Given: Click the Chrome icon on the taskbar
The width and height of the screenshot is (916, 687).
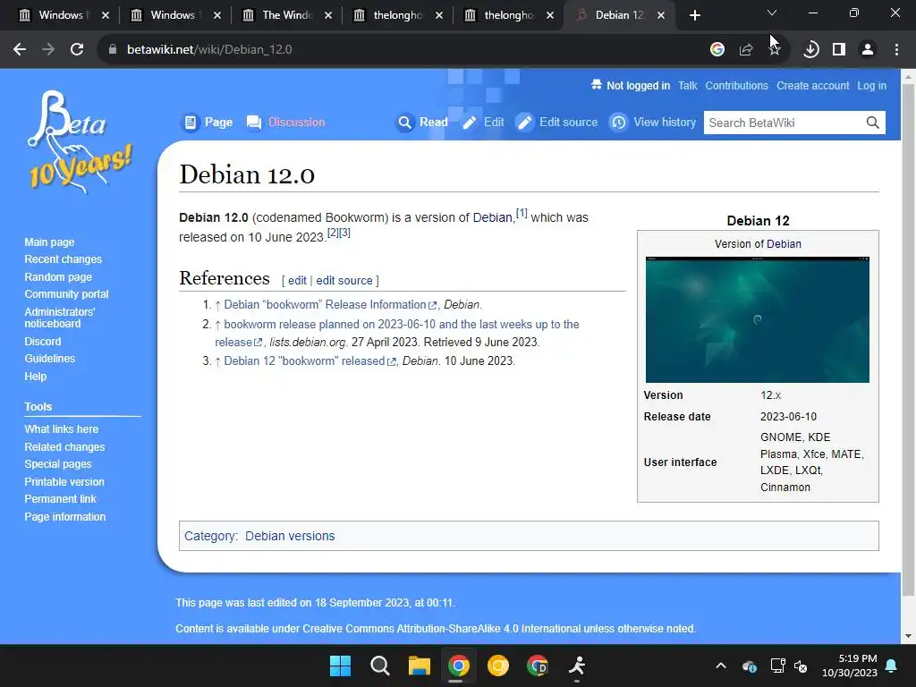Looking at the screenshot, I should pyautogui.click(x=459, y=666).
